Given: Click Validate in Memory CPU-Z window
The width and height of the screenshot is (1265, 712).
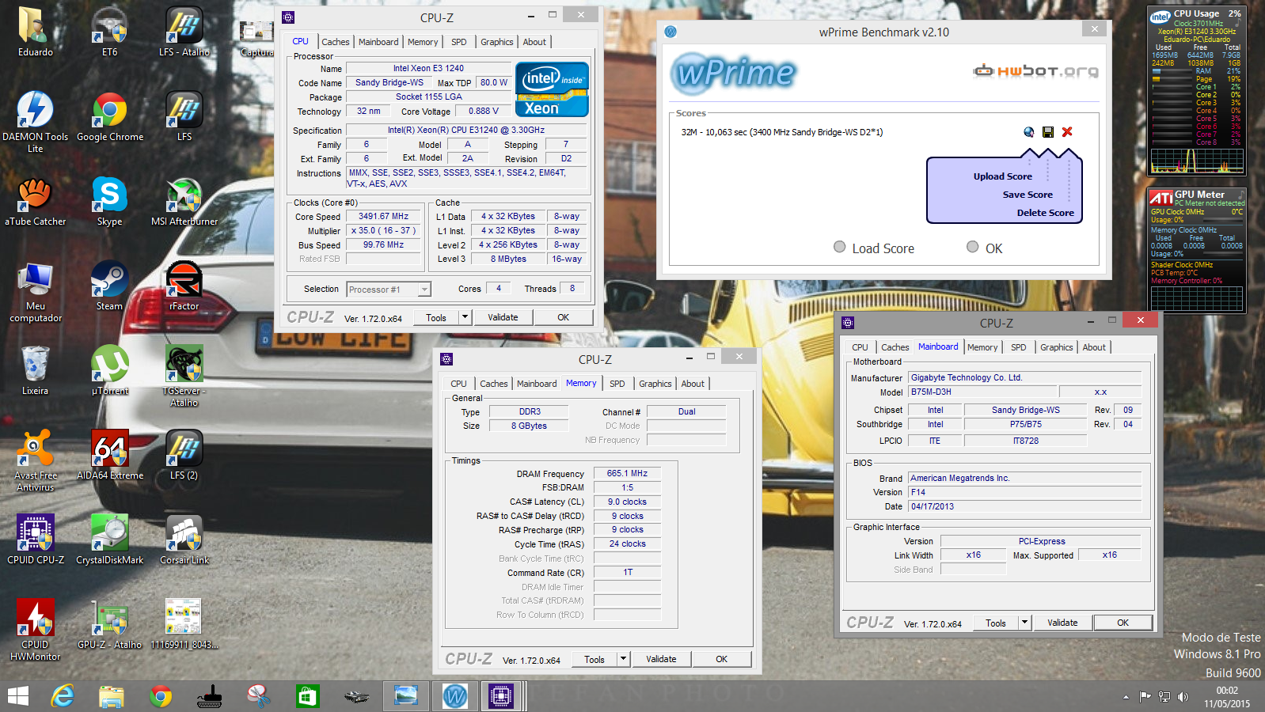Looking at the screenshot, I should point(661,659).
